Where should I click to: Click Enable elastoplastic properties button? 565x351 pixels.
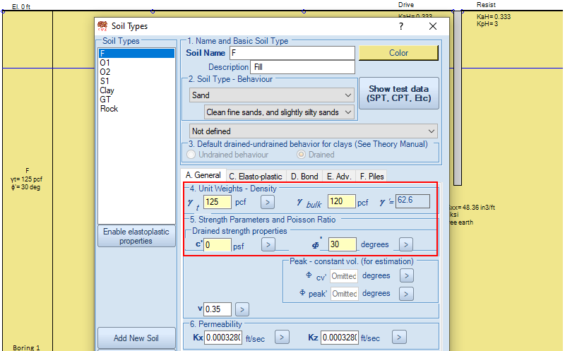click(136, 236)
